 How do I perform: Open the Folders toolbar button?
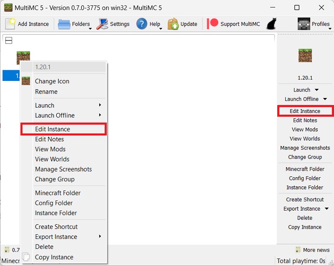point(75,24)
